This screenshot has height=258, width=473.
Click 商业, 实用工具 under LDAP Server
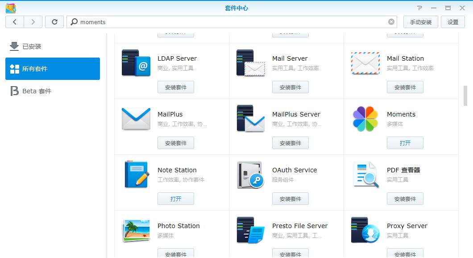[175, 68]
